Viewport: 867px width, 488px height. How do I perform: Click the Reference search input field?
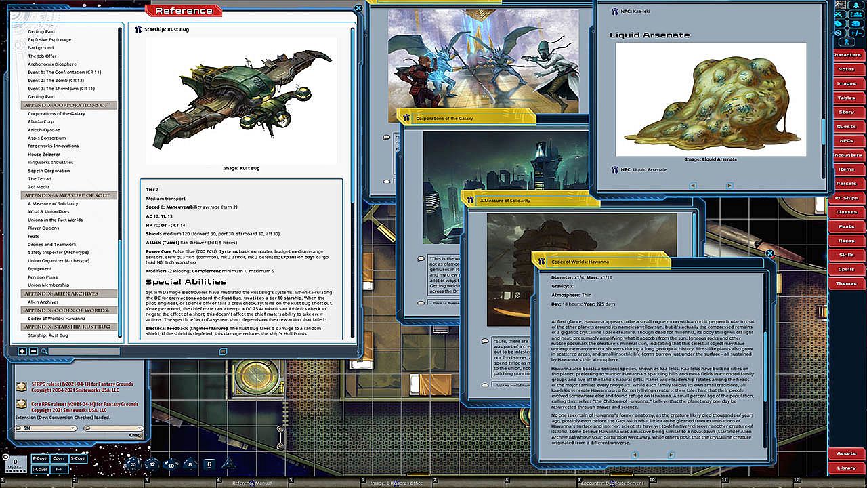point(85,351)
